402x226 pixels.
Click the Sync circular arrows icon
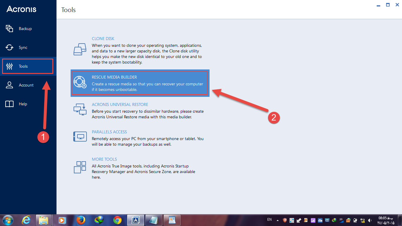pyautogui.click(x=9, y=47)
